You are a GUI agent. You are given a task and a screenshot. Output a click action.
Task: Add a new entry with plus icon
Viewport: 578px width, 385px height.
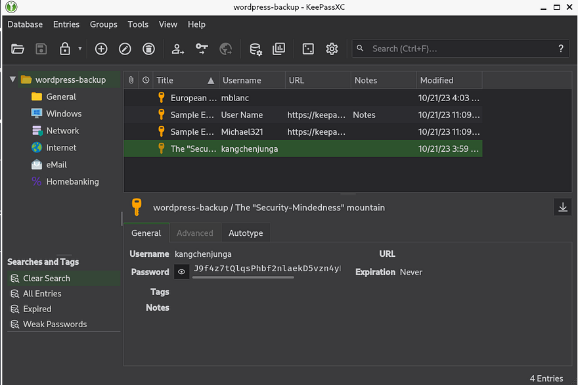(x=101, y=49)
